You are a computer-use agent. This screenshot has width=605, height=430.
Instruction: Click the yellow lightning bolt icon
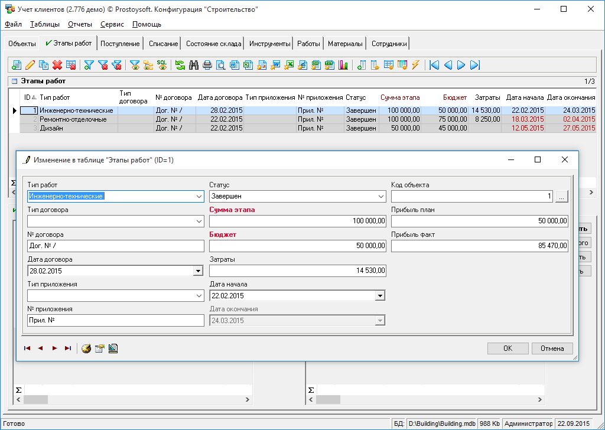[415, 65]
